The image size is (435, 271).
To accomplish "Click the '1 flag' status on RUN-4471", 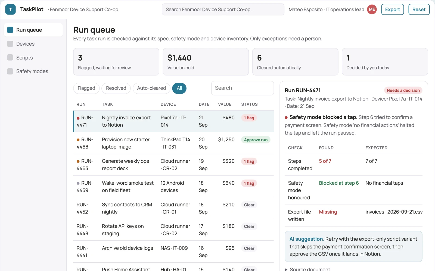I will 249,118.
